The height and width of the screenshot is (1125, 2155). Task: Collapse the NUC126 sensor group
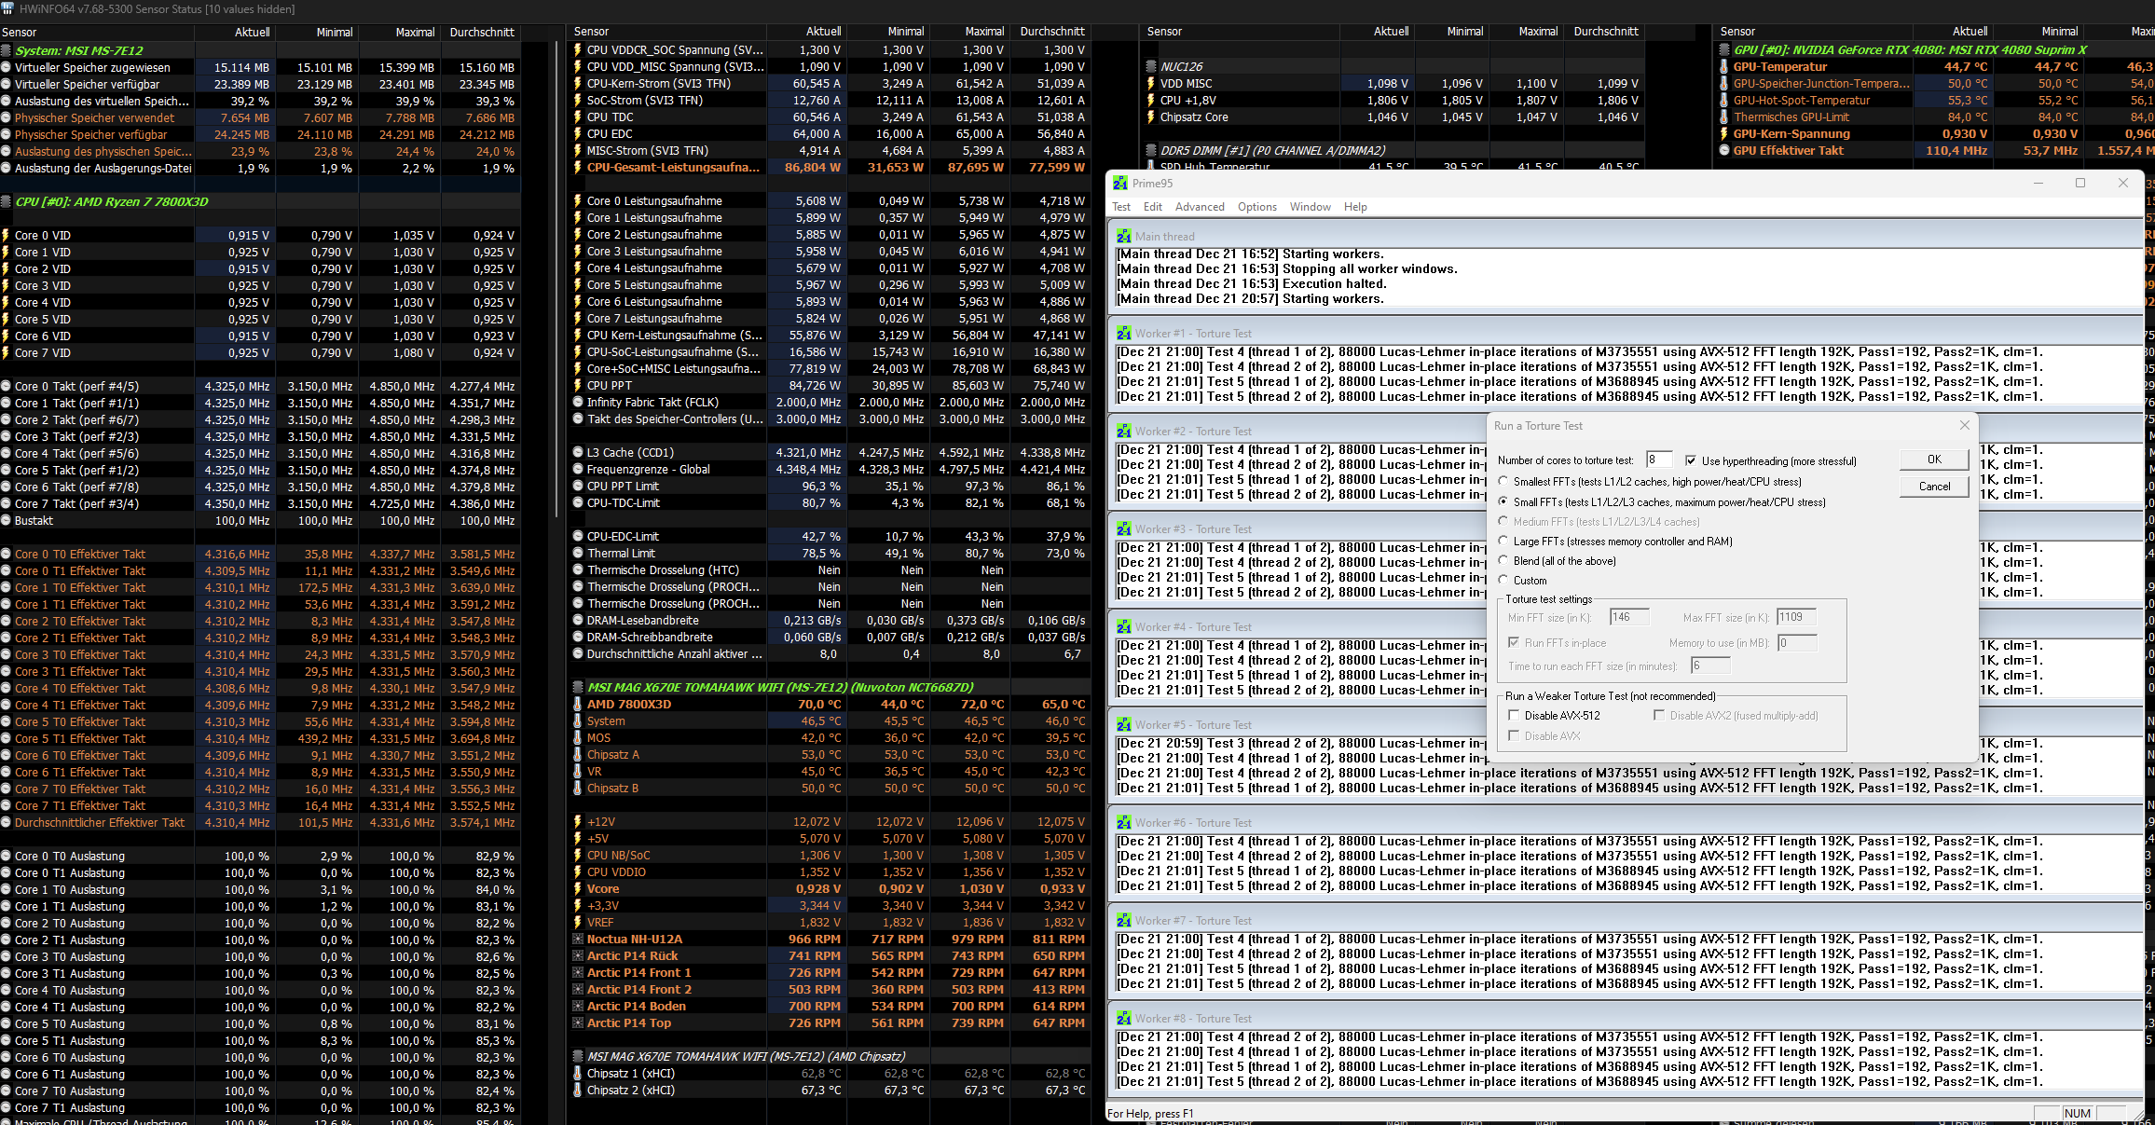point(1151,67)
